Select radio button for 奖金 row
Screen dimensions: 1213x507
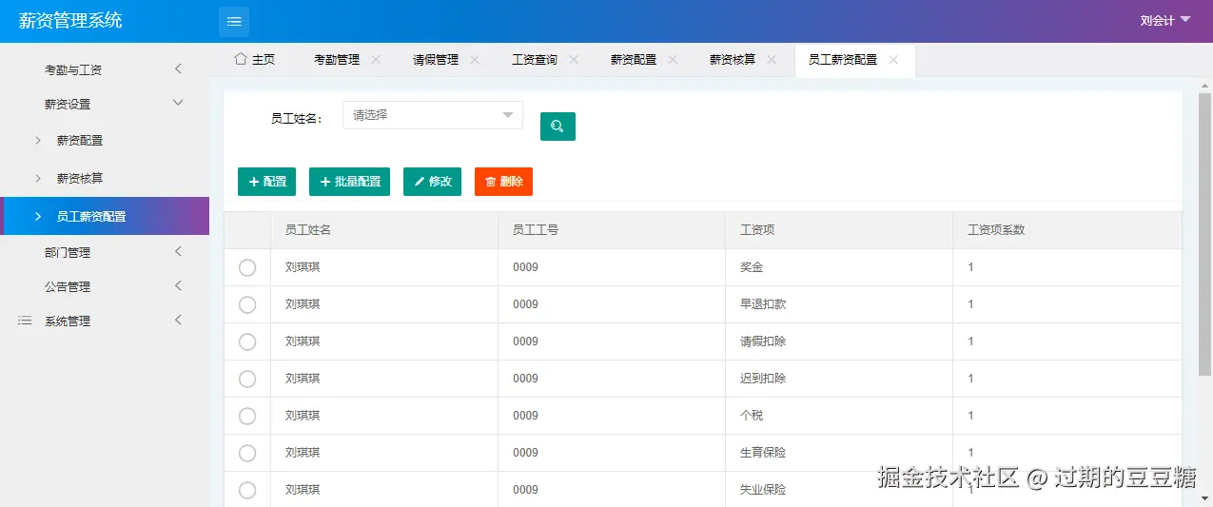[247, 267]
